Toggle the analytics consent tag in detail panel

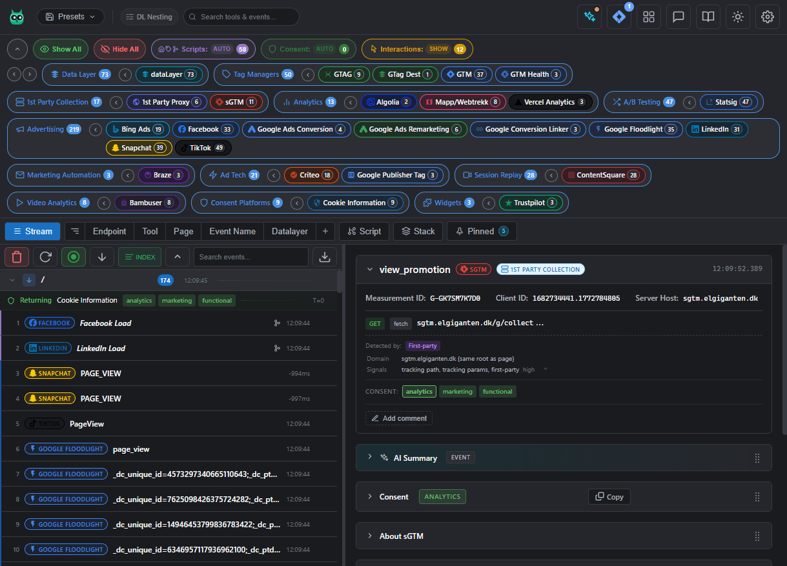(419, 392)
